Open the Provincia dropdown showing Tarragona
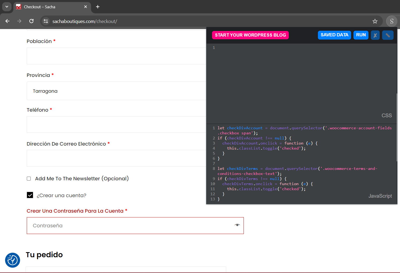The height and width of the screenshot is (273, 400). [116, 91]
